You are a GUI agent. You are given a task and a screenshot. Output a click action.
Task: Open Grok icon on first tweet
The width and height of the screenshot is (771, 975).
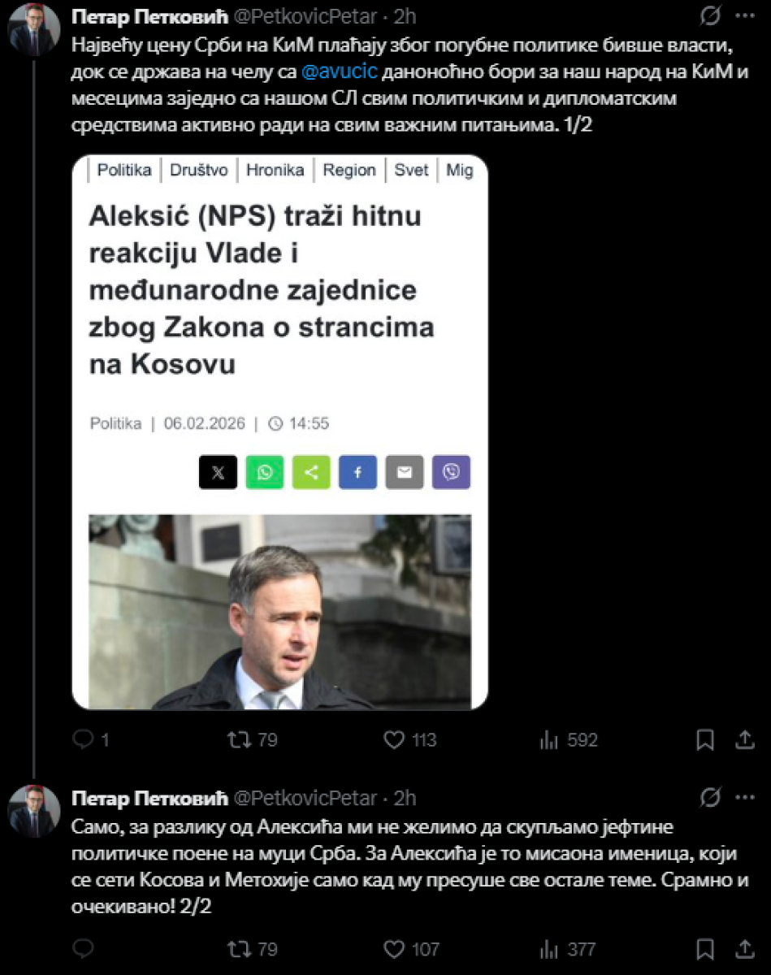(709, 15)
